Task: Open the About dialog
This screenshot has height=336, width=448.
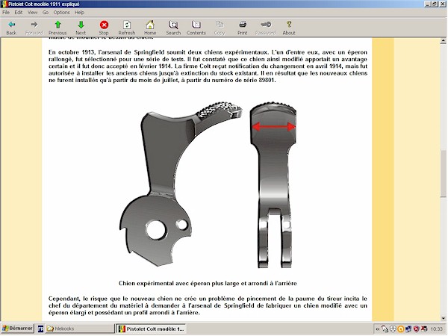Action: pyautogui.click(x=289, y=28)
